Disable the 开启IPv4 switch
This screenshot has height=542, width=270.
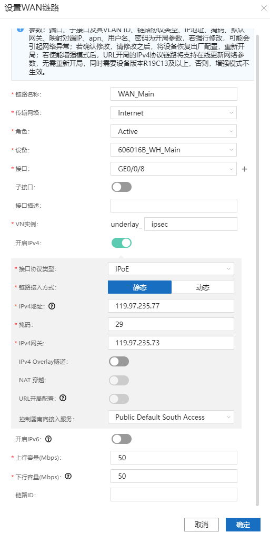pyautogui.click(x=122, y=243)
